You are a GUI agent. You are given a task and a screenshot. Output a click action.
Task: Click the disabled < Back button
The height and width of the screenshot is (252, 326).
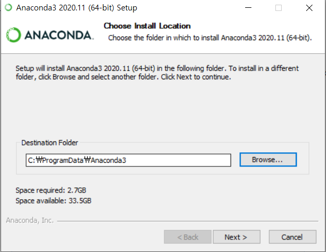click(188, 237)
